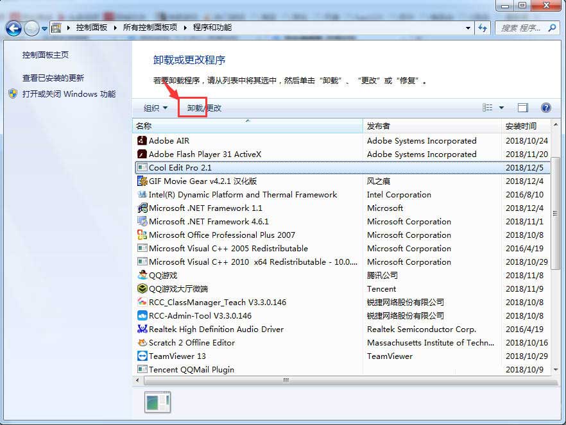
Task: Click the RCC-Admin-Tool icon
Action: [x=142, y=315]
